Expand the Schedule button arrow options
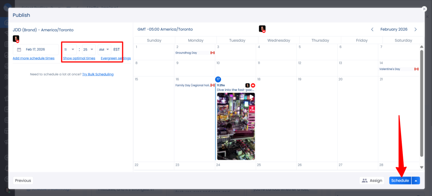Image resolution: width=432 pixels, height=196 pixels. 416,181
